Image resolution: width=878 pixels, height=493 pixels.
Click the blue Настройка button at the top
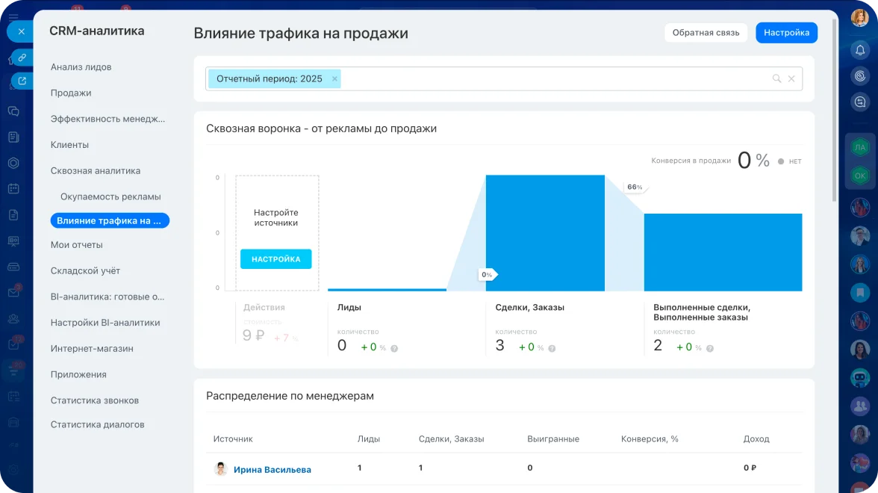786,32
